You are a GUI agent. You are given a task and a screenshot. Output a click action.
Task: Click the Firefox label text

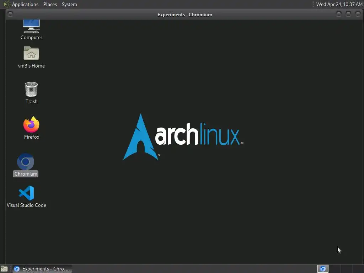coord(32,137)
